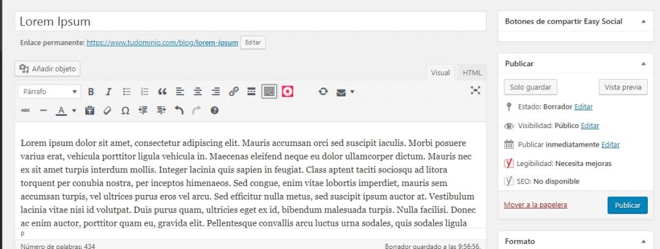Paste as plain text
This screenshot has height=249, width=660.
(x=89, y=111)
